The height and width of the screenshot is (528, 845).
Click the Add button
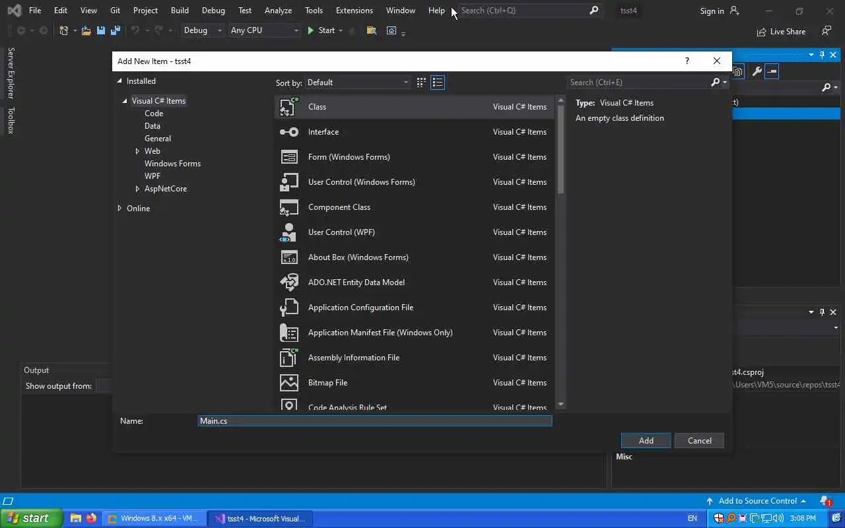646,441
